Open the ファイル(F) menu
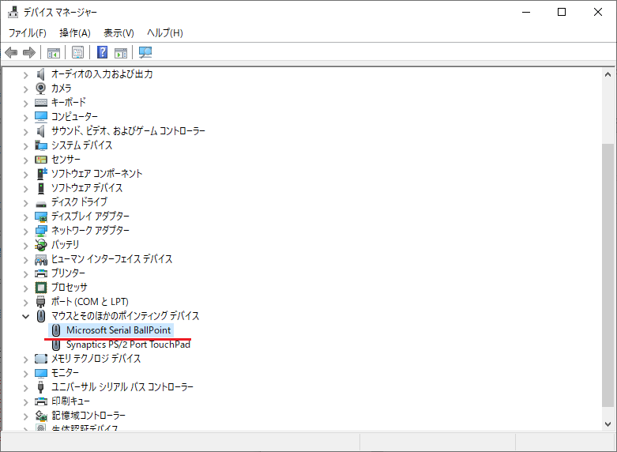Image resolution: width=617 pixels, height=452 pixels. [x=28, y=32]
